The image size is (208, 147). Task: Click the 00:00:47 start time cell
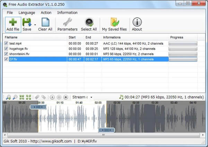pyautogui.click(x=75, y=59)
